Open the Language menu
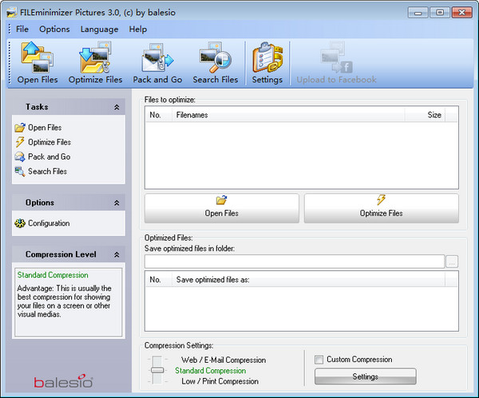 [99, 29]
